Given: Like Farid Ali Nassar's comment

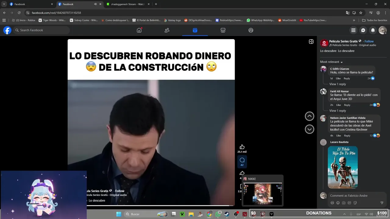Looking at the screenshot, I should [339, 105].
